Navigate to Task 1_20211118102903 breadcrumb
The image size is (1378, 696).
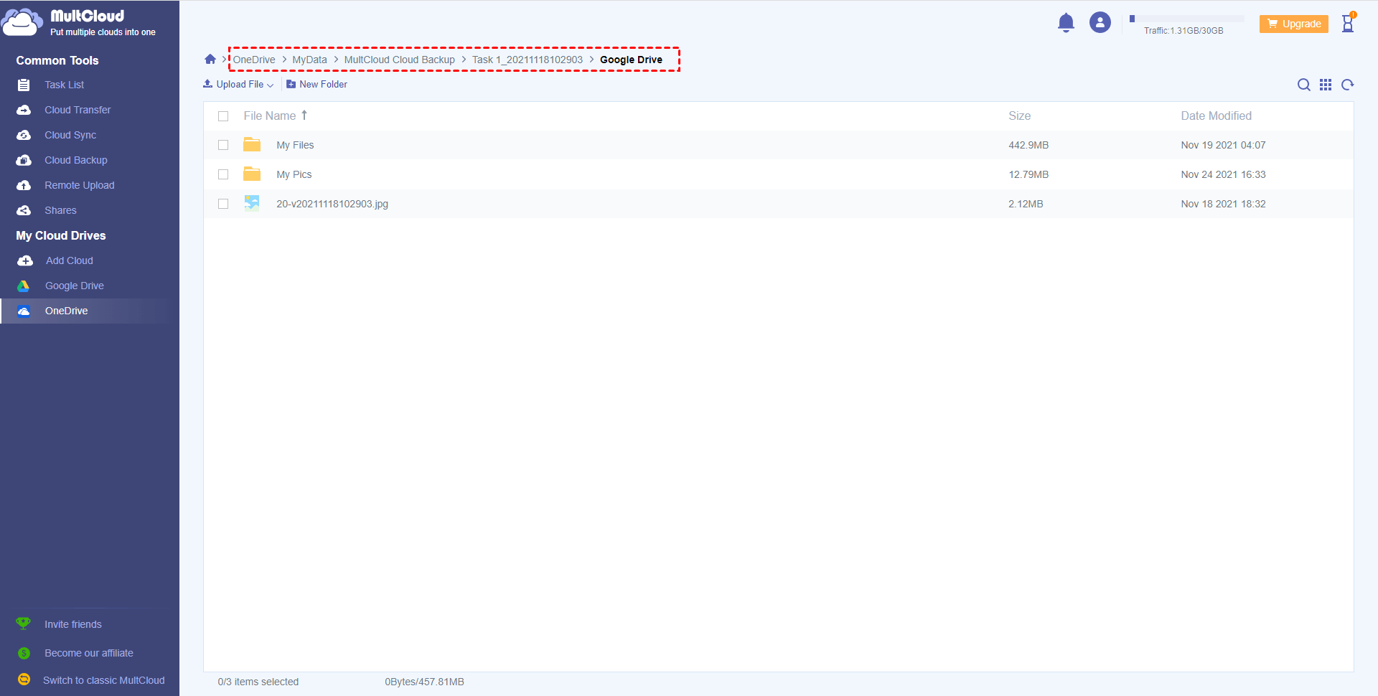[x=528, y=60]
